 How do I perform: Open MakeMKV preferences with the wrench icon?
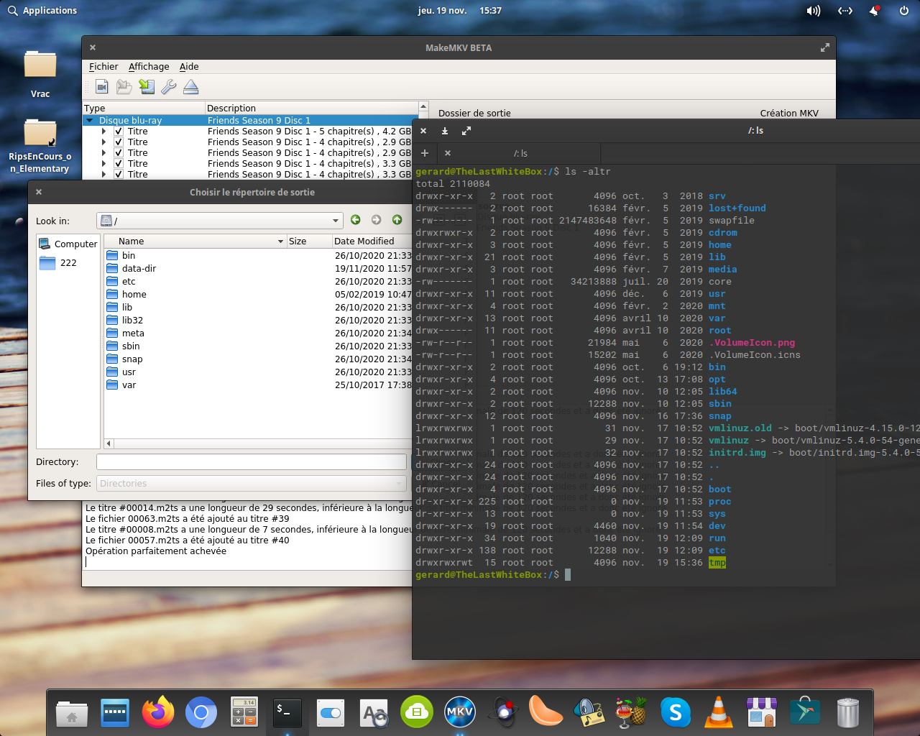169,87
